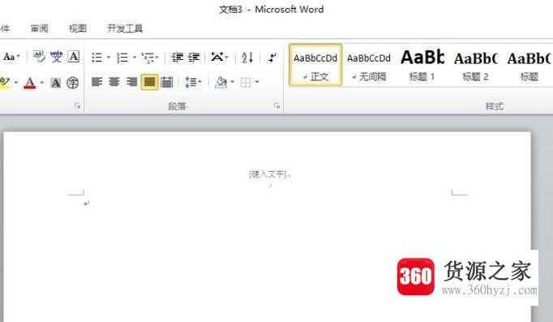Apply red font color with the A icon

click(x=30, y=83)
